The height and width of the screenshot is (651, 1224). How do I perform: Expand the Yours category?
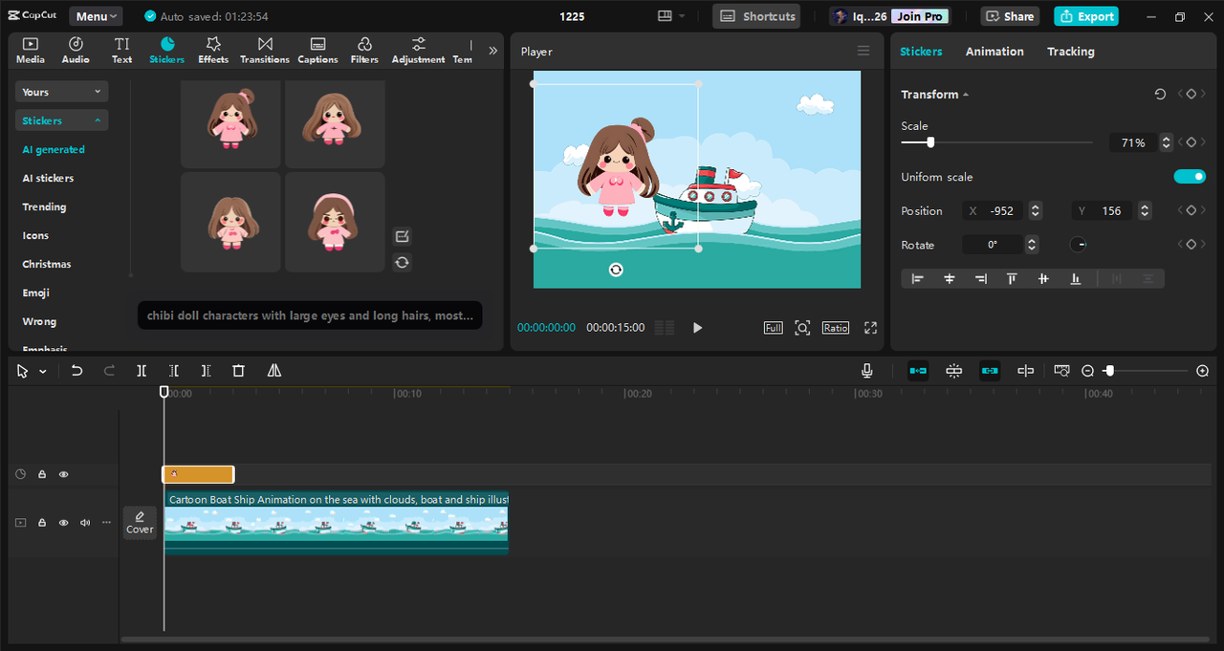[x=61, y=92]
